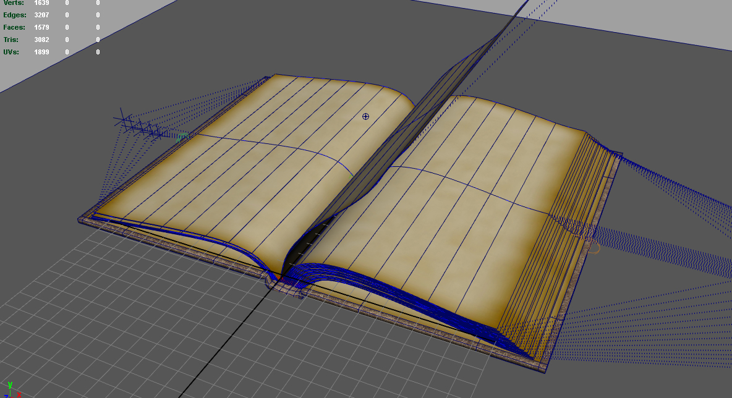Click the red X axis label in the corner gizmo

click(19, 394)
